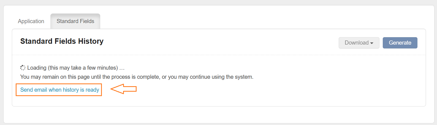Click the word 'History' in the heading
Screen dimensions: 437x125
(91, 41)
